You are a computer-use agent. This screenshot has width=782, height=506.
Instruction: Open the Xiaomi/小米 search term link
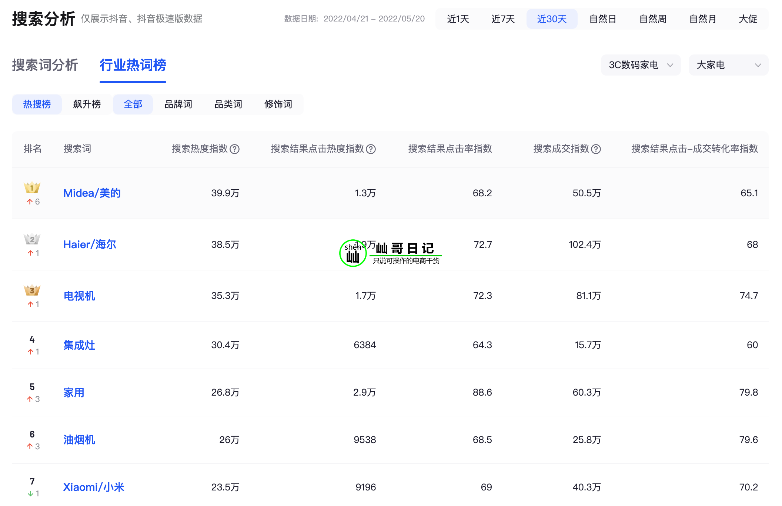[94, 487]
